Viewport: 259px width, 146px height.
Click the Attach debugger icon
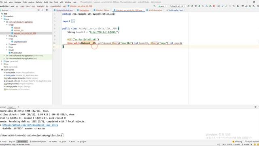(210, 6)
